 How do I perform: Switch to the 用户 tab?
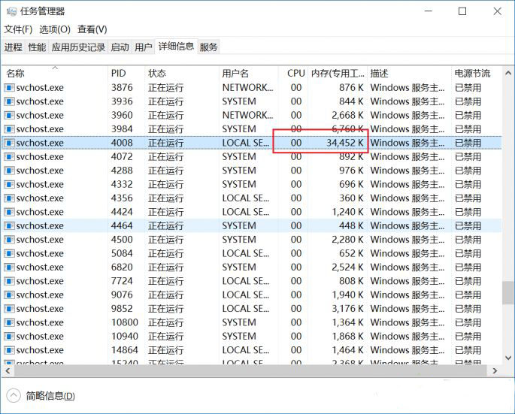[x=144, y=47]
